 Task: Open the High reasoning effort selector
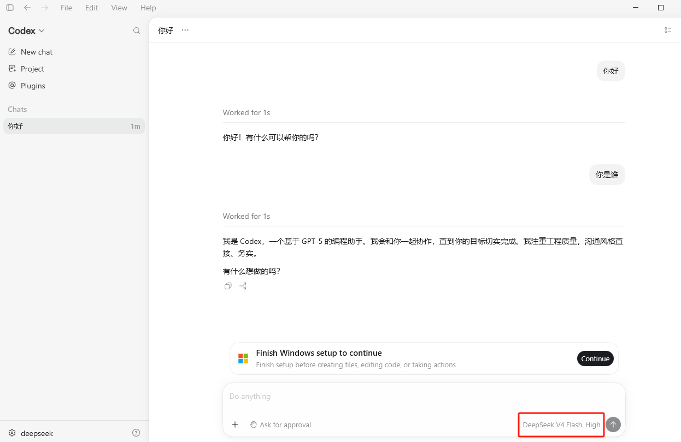(x=593, y=425)
